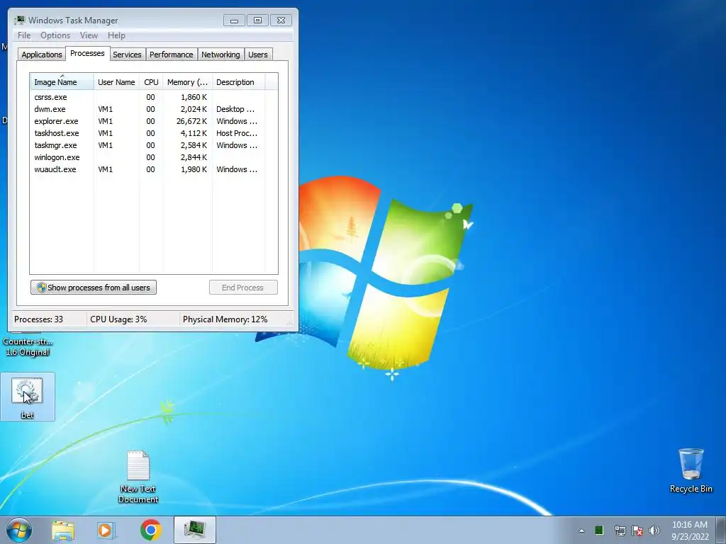
Task: Click the 1,980 K memory value
Action: (x=194, y=169)
